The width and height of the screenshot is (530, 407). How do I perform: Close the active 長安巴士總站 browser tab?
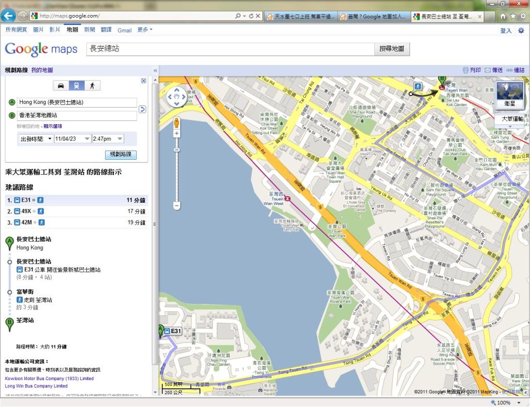click(480, 16)
